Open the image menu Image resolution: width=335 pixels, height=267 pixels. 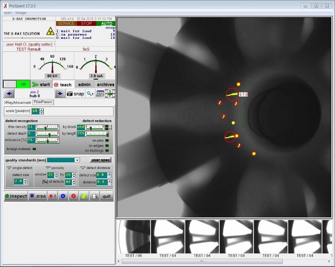21,13
